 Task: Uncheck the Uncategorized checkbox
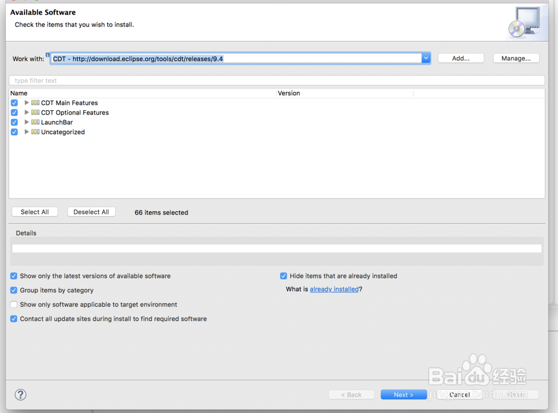point(15,132)
